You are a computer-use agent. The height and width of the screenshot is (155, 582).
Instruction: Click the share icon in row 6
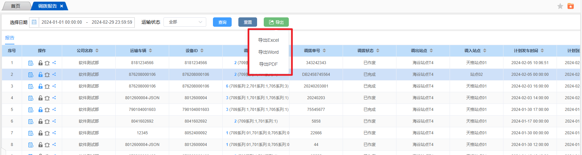pyautogui.click(x=54, y=121)
